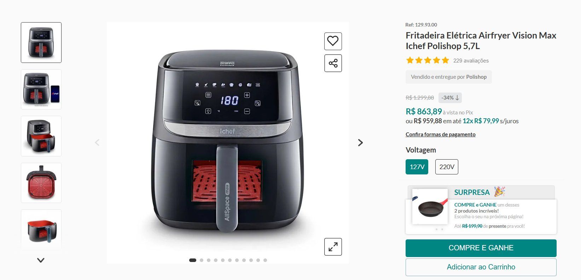Click the five-star rating icons
Viewport: 581px width, 280px height.
coord(428,60)
